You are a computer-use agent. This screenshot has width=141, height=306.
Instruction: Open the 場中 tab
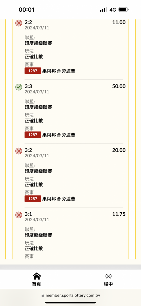pos(108,279)
